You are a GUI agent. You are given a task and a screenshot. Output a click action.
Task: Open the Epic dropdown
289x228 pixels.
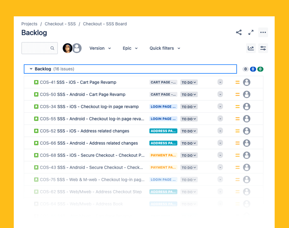click(130, 48)
